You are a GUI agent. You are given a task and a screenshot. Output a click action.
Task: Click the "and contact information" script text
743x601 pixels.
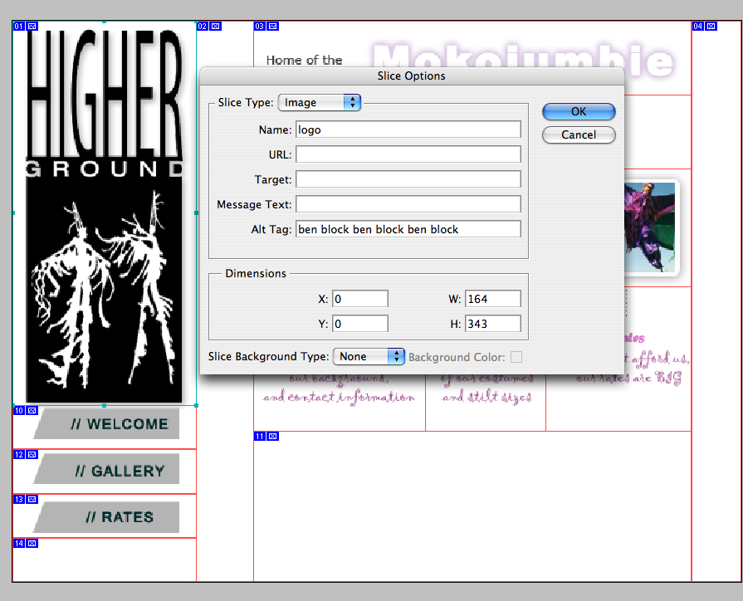pos(339,397)
